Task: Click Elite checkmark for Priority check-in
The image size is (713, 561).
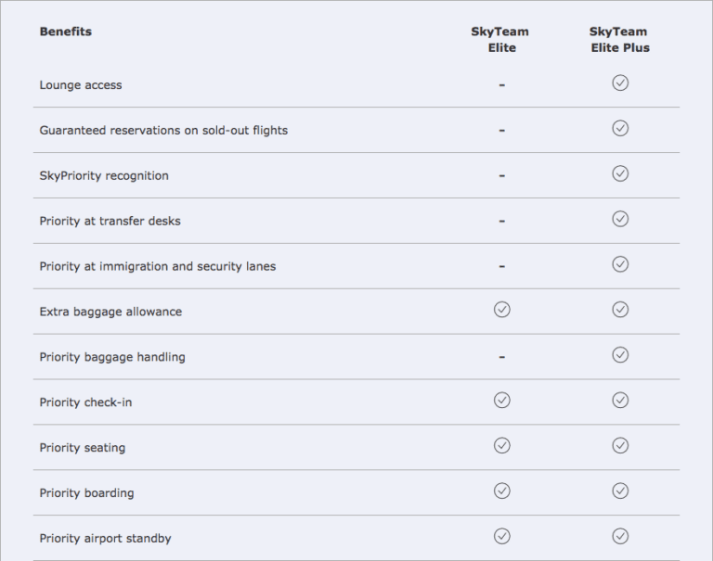Action: tap(502, 401)
